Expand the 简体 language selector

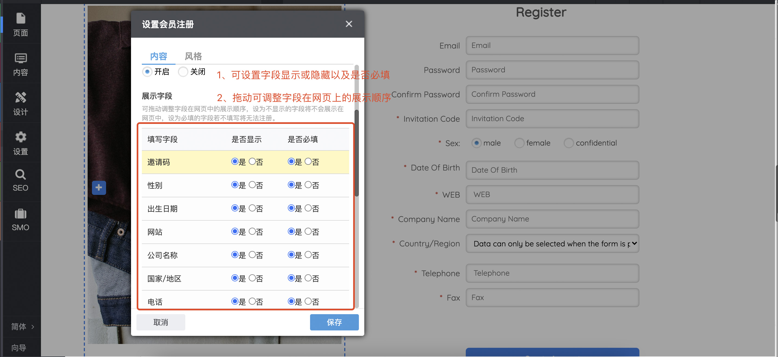point(22,327)
